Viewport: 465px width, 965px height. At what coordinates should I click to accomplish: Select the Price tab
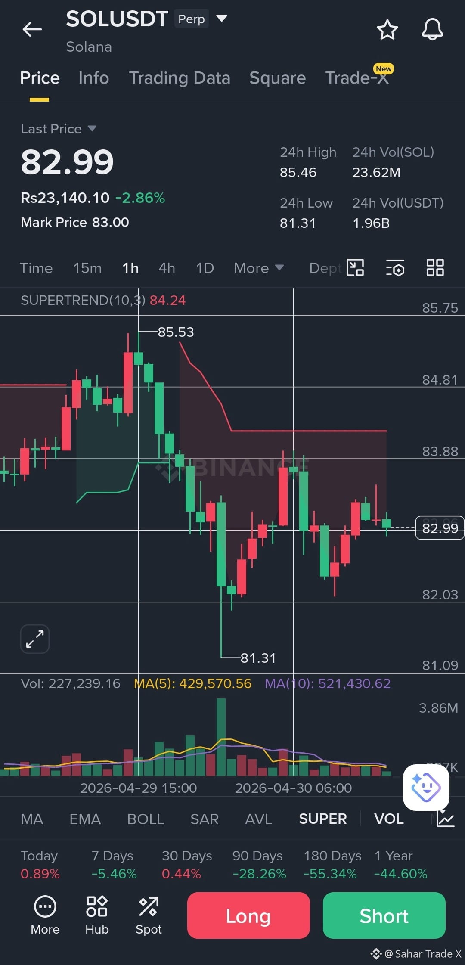tap(40, 78)
